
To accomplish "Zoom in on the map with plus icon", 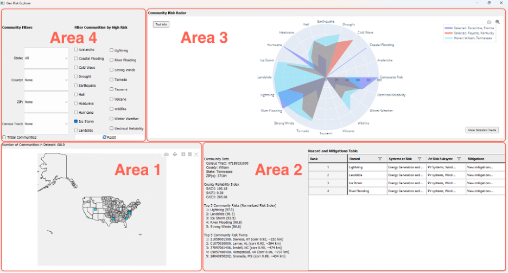I will [x=183, y=154].
